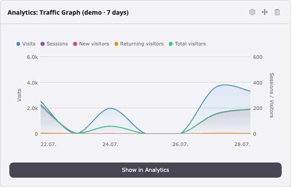
Task: Click the 26.07. date axis label
Action: (180, 144)
